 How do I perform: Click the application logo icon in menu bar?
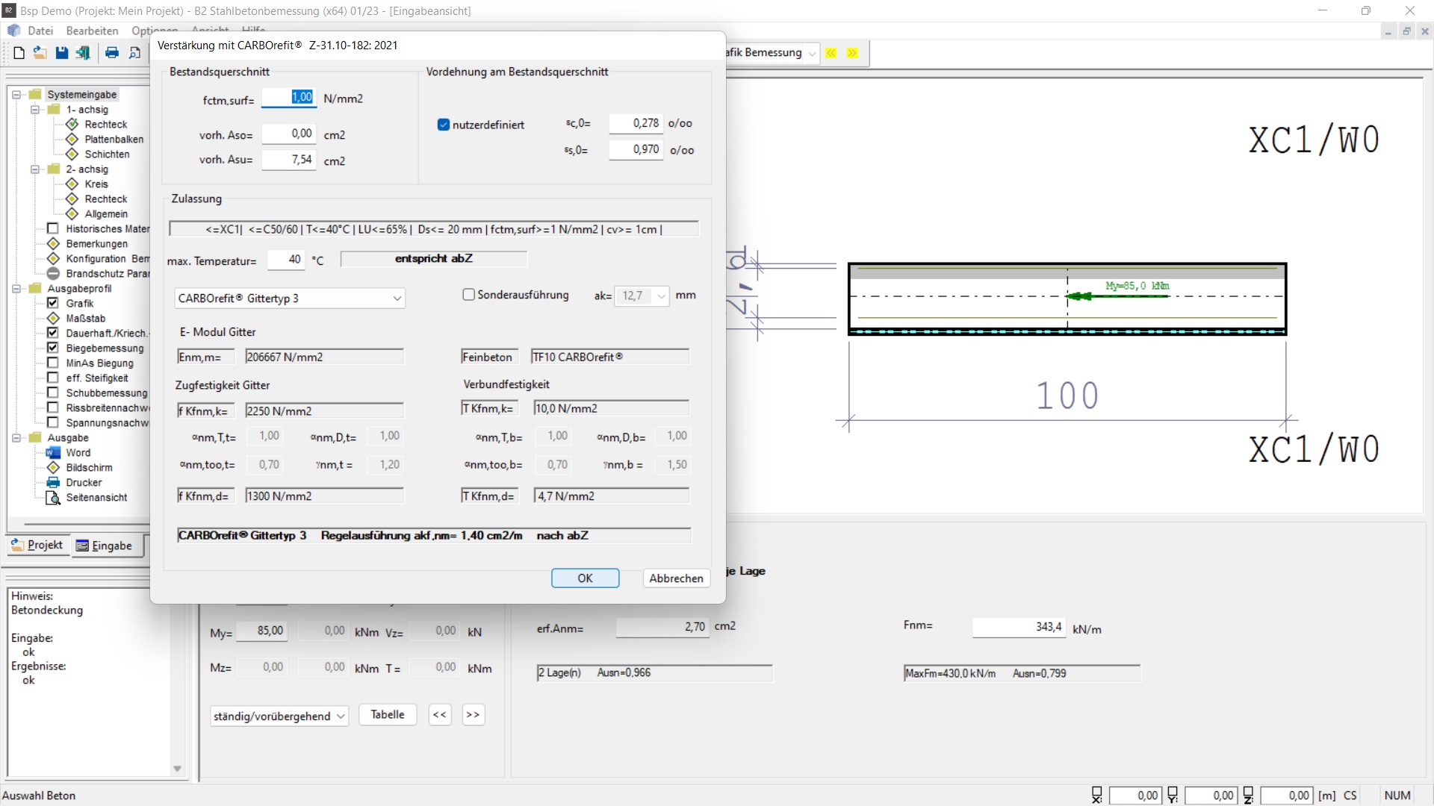tap(14, 31)
